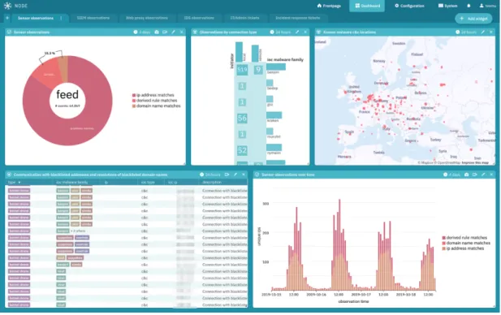This screenshot has width=501, height=315.
Task: Change time range of Sensor observations over time
Action: [451, 175]
